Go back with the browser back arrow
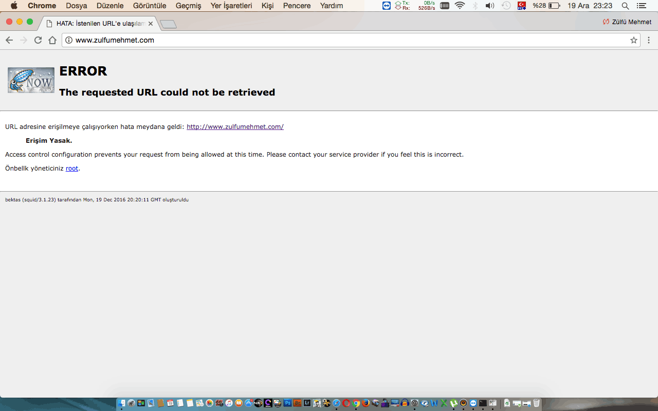658x411 pixels. (9, 40)
